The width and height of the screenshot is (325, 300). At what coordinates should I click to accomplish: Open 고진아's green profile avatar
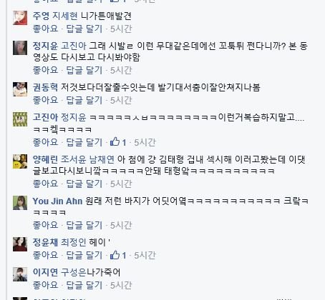pos(20,119)
